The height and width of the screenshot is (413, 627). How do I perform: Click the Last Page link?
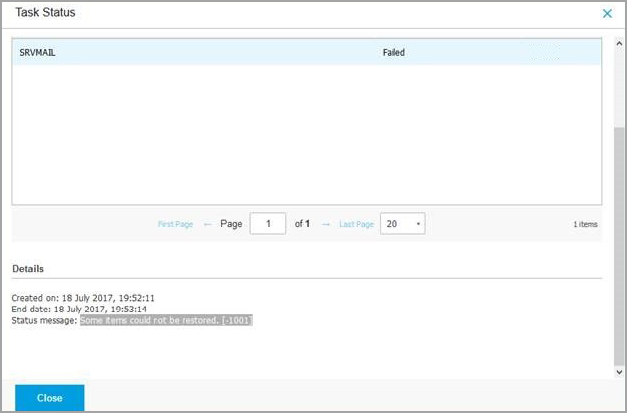356,225
